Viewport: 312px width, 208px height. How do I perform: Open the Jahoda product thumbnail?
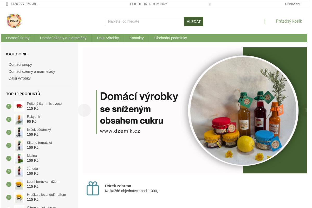click(19, 171)
